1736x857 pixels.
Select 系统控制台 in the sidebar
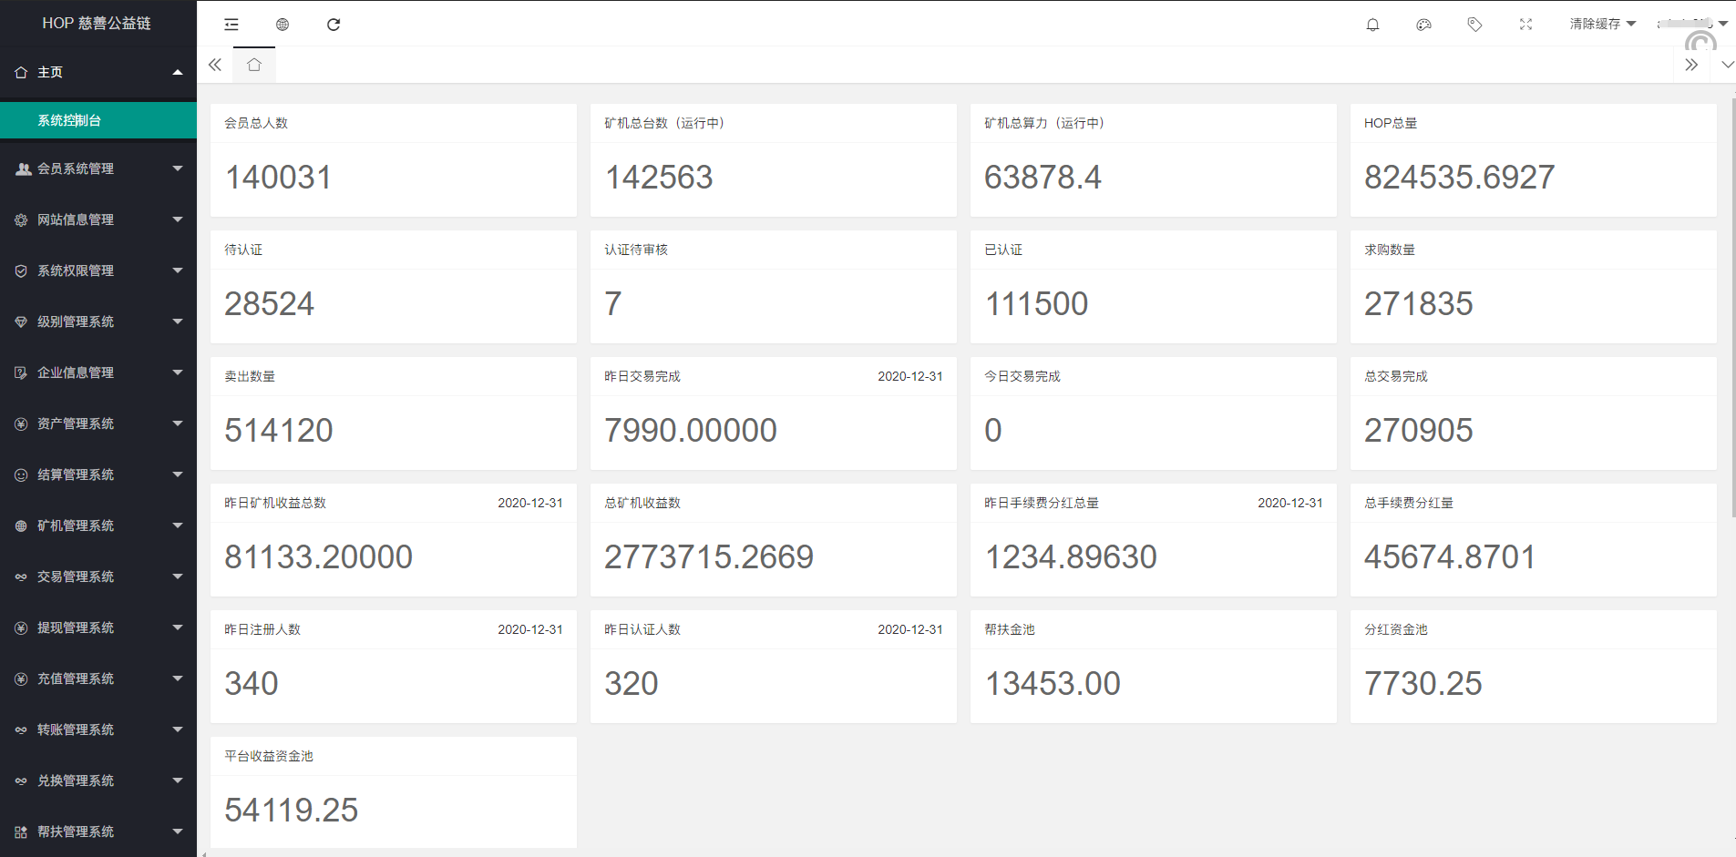click(98, 120)
